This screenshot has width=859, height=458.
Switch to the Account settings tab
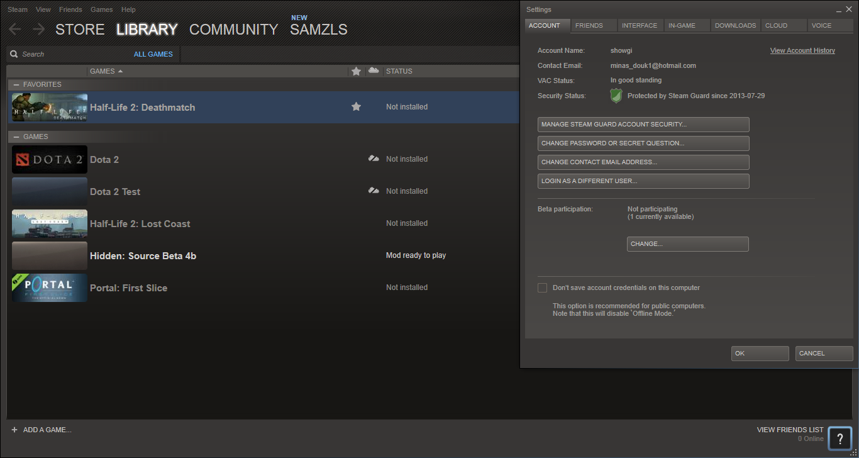pyautogui.click(x=547, y=26)
